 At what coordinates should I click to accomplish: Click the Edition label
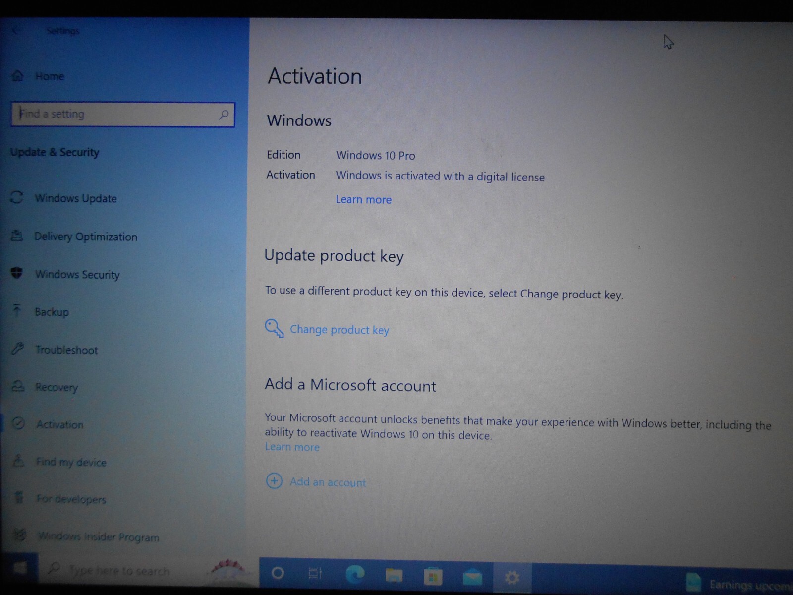pyautogui.click(x=283, y=155)
